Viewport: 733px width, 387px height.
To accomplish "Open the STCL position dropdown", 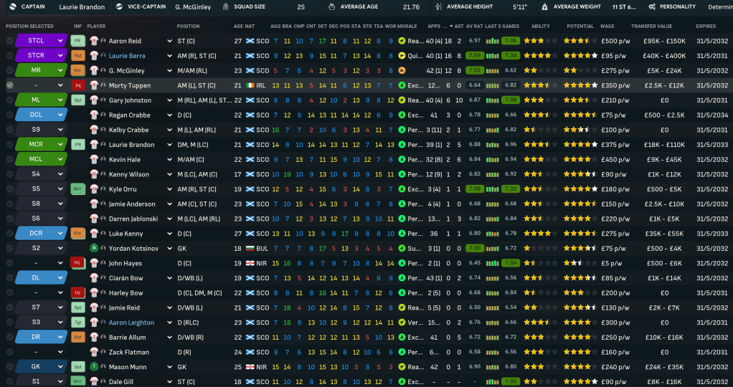I will tap(60, 41).
